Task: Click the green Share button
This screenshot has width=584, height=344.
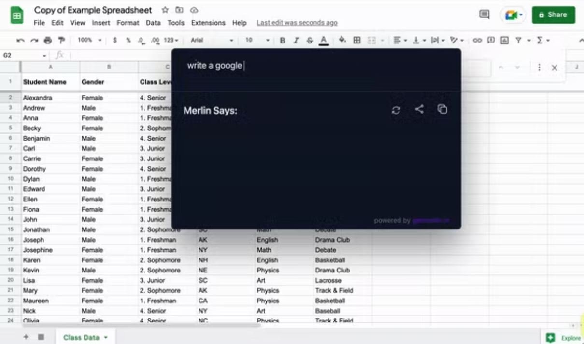Action: tap(553, 15)
